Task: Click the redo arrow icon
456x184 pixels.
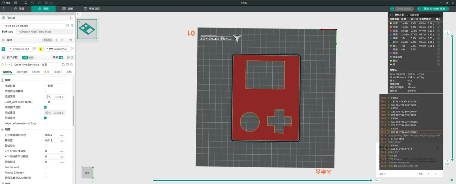Action: 39,3
